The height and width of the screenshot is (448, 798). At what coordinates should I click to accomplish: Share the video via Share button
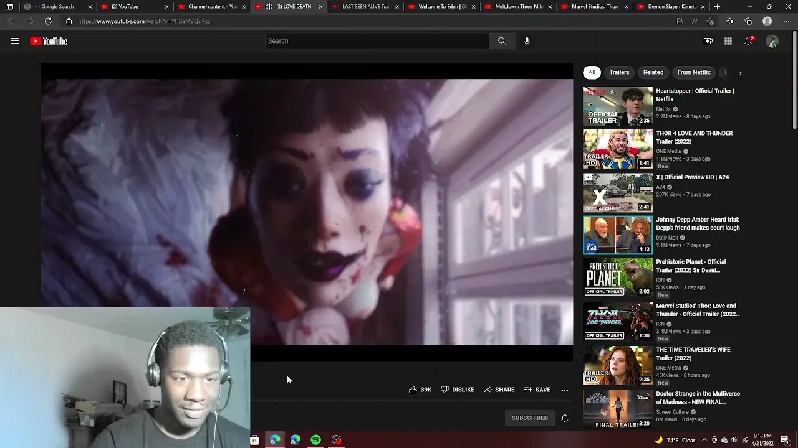(499, 390)
